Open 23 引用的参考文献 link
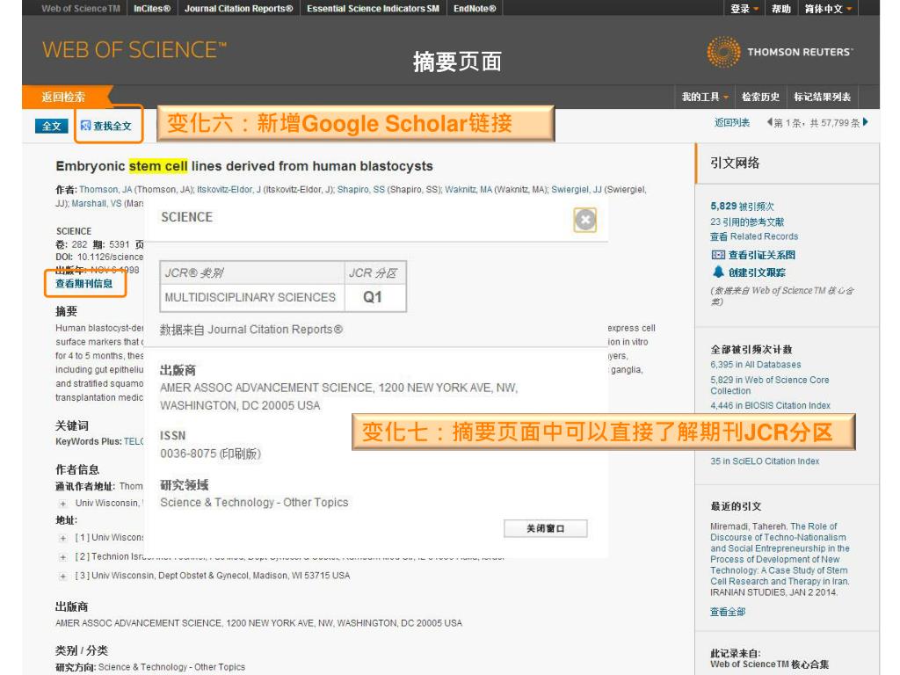 point(747,221)
